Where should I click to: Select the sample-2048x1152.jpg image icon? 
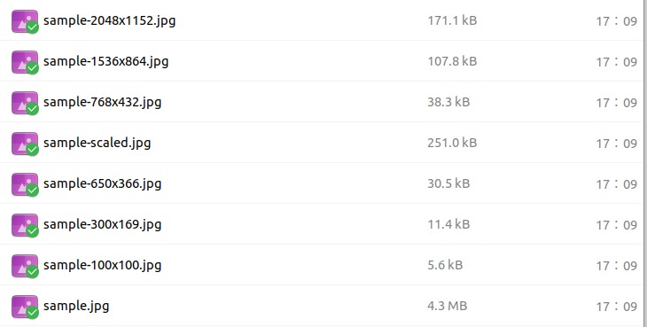(x=25, y=21)
